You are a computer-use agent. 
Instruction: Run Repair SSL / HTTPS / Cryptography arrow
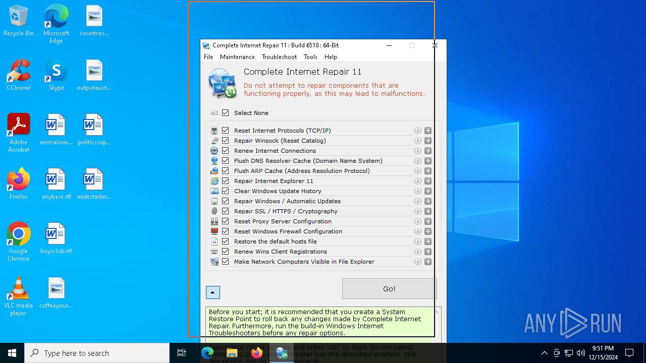pyautogui.click(x=428, y=211)
